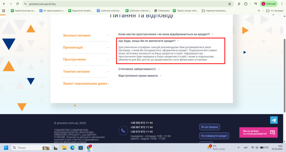The height and width of the screenshot is (152, 286).
Task: Open the Wi-Fi network tray icon
Action: pos(252,148)
